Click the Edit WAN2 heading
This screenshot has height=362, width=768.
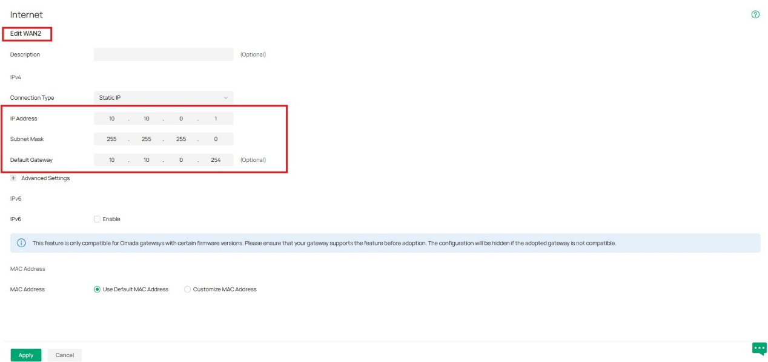click(x=27, y=34)
